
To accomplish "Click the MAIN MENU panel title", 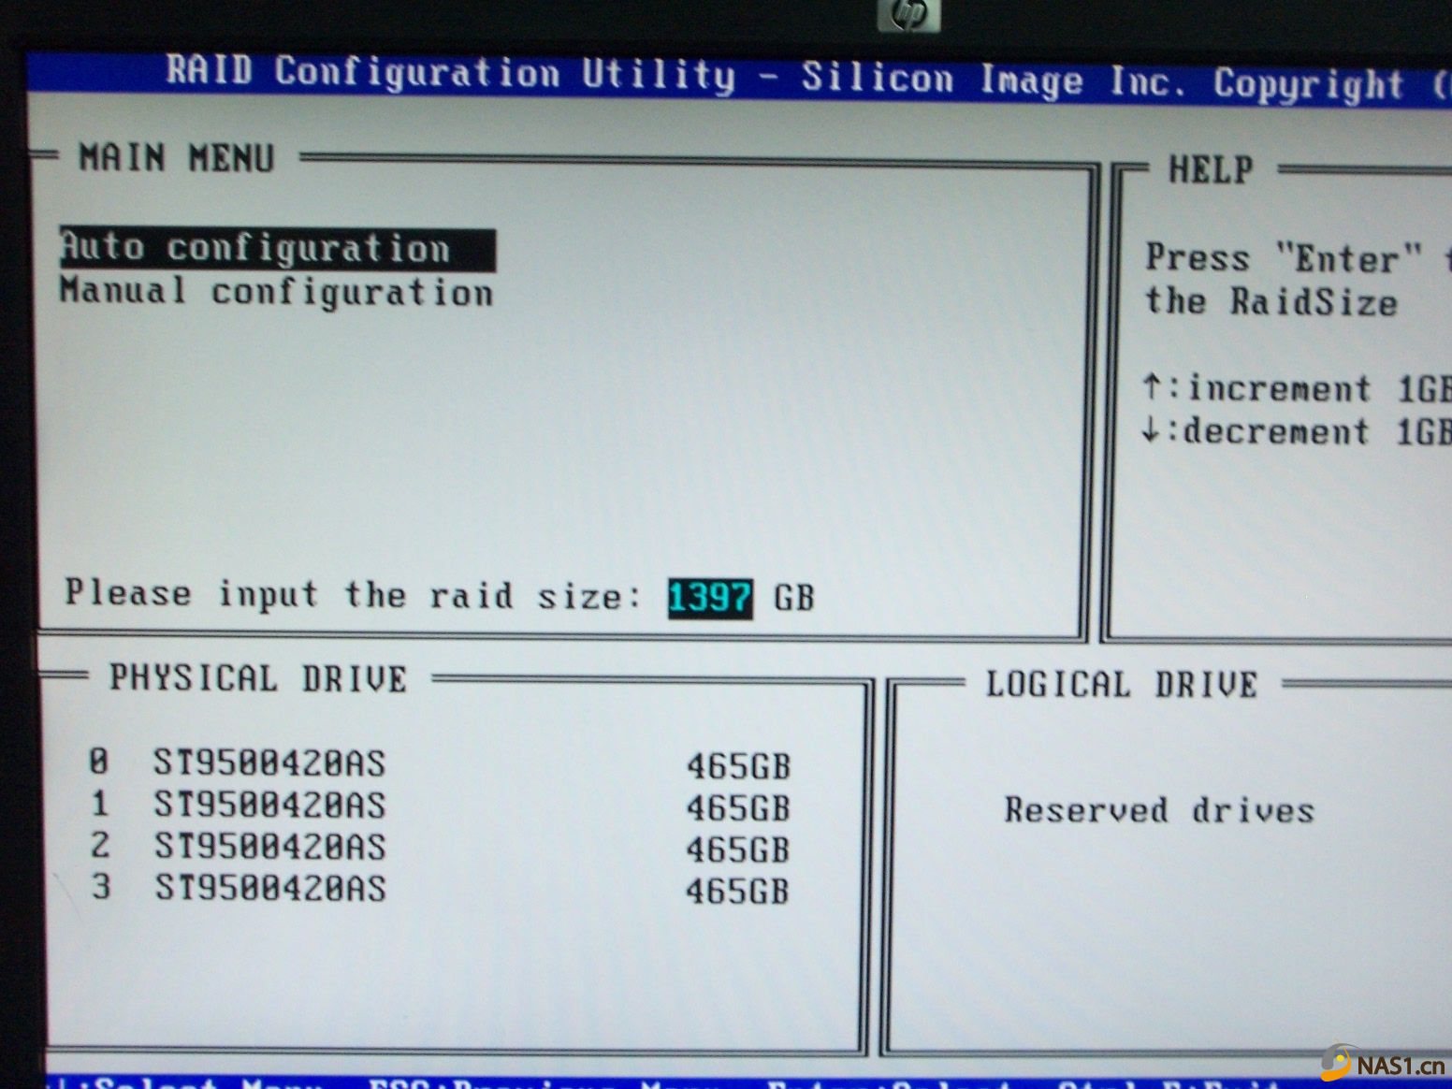I will (x=177, y=158).
